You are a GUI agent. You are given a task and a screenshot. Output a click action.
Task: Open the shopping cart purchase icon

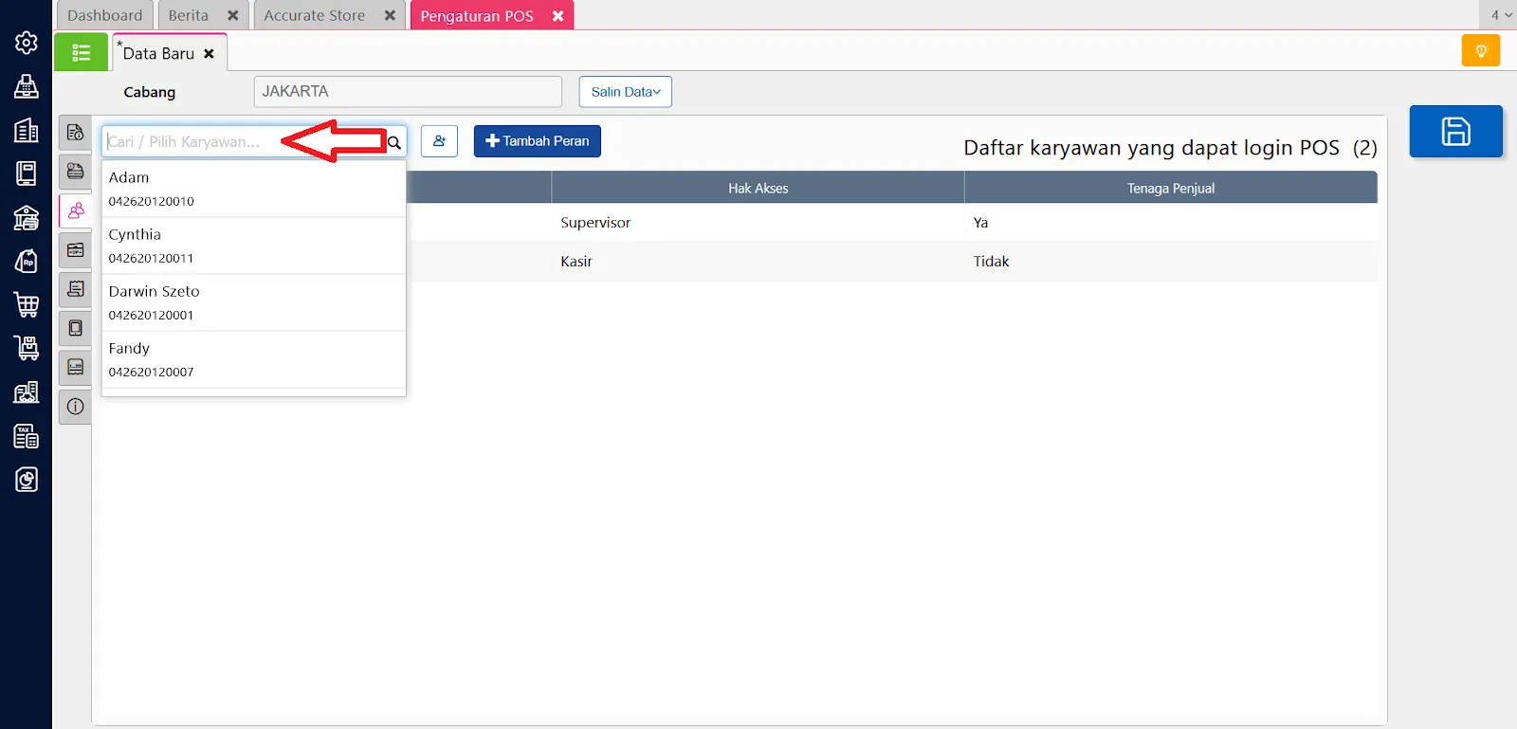[27, 304]
